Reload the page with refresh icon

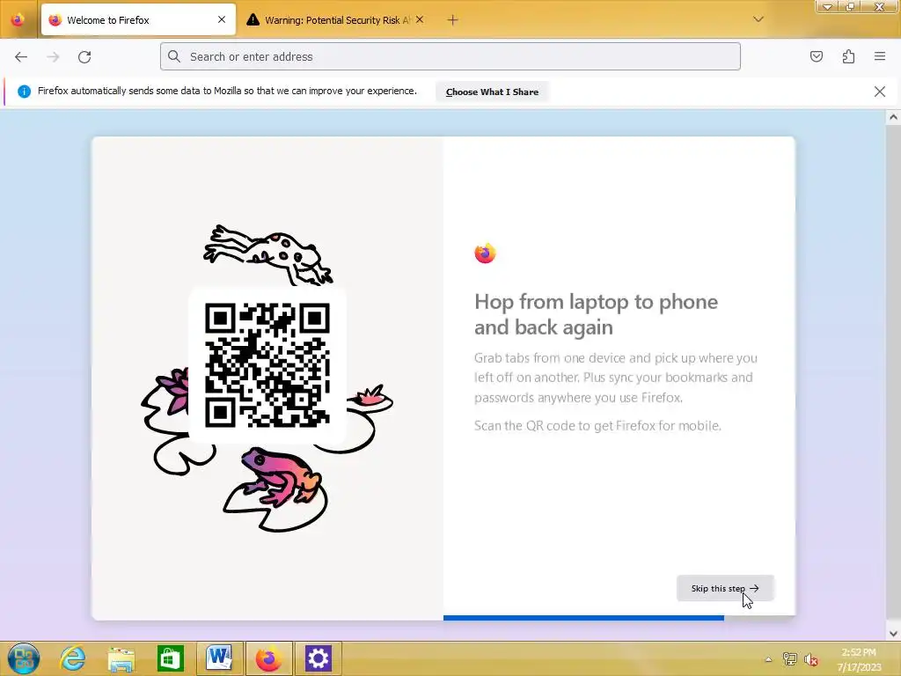(x=84, y=57)
